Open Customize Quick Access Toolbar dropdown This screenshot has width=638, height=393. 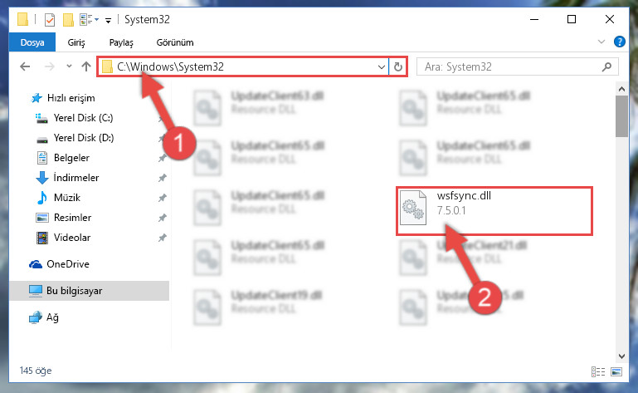(108, 21)
